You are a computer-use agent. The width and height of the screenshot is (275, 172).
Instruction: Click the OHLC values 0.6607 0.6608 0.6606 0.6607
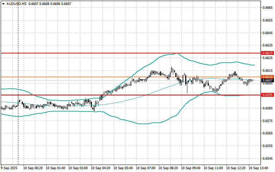tap(50, 4)
